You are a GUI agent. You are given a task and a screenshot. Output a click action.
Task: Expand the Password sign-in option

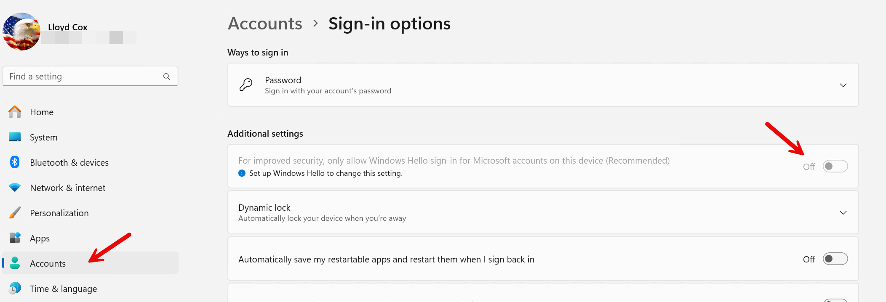(x=843, y=85)
